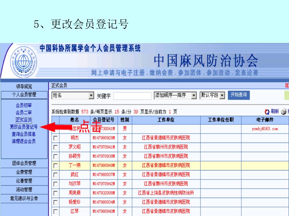Click 电子邮件 column header
Viewport: 289px width, 216px height.
pyautogui.click(x=265, y=120)
